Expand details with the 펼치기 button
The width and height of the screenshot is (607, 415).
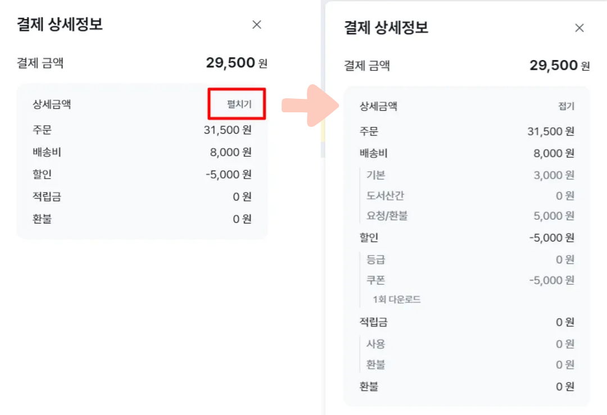(x=239, y=104)
